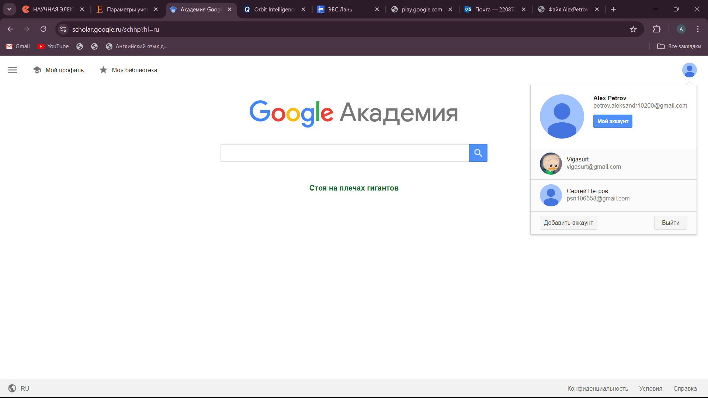The height and width of the screenshot is (398, 708).
Task: Open Все закладки folder
Action: click(x=679, y=46)
